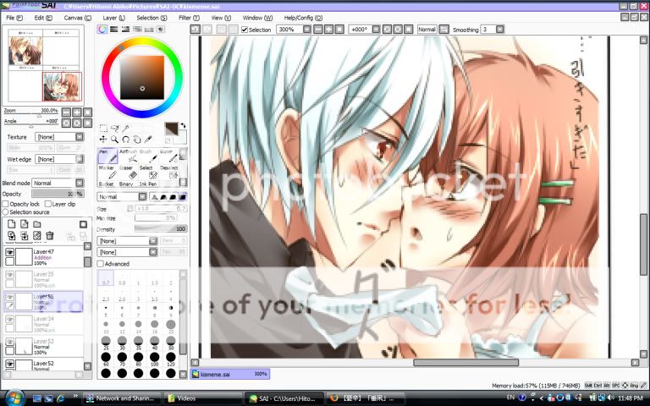The image size is (650, 406).
Task: Open the Edit menu
Action: 43,18
